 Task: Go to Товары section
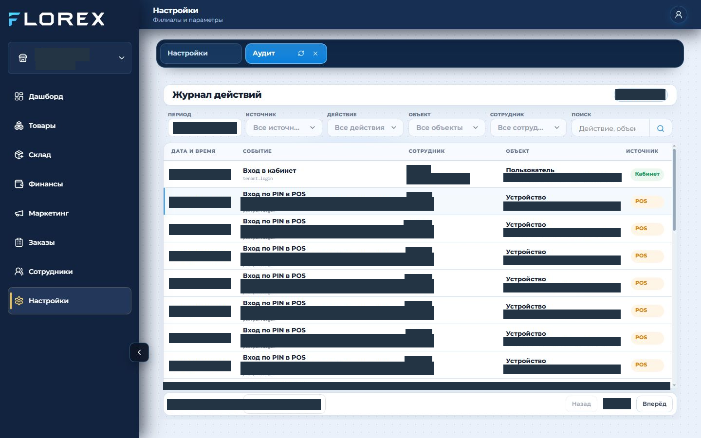point(70,126)
